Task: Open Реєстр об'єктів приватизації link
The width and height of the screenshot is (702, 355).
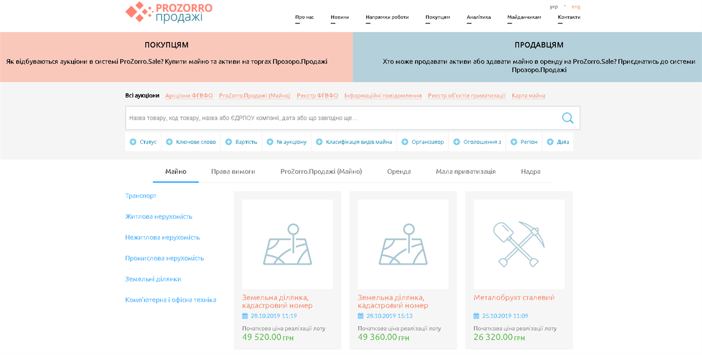Action: [467, 96]
